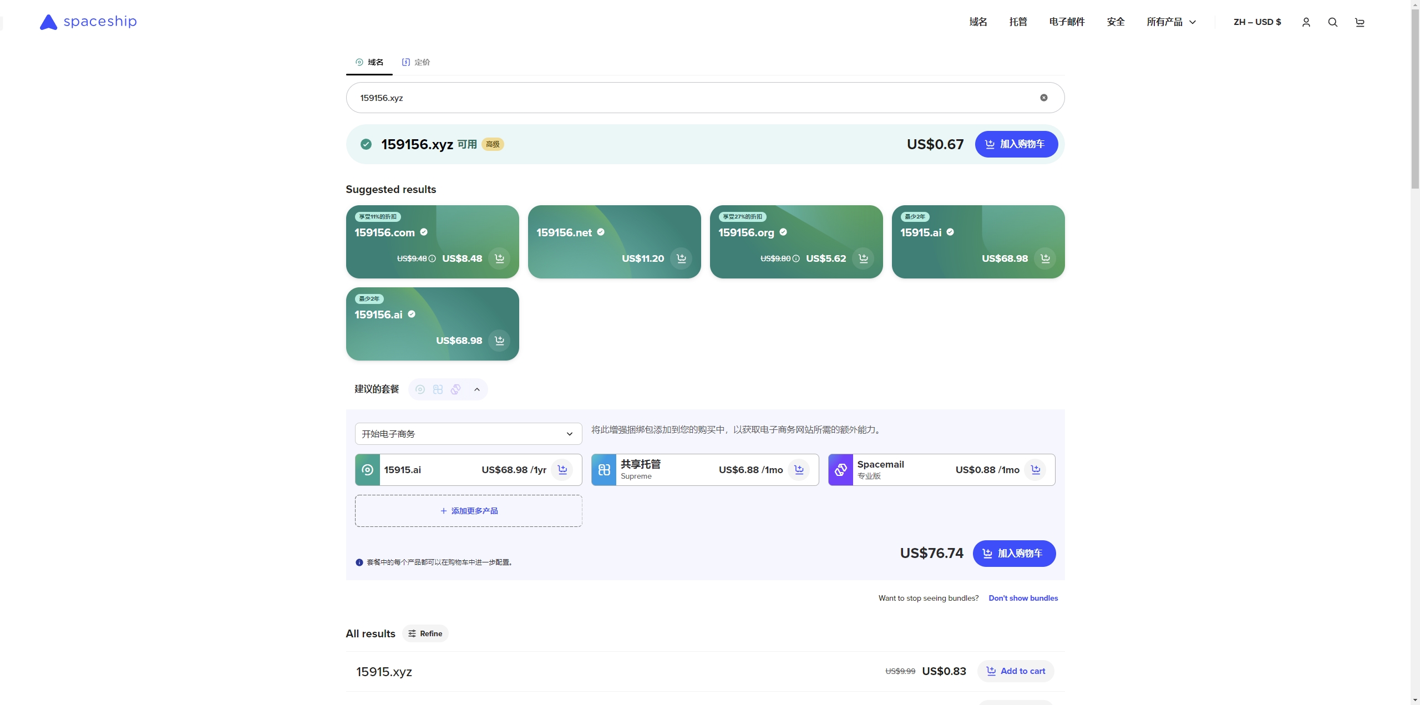Show info for 159156.org original price
The height and width of the screenshot is (705, 1420).
[796, 258]
